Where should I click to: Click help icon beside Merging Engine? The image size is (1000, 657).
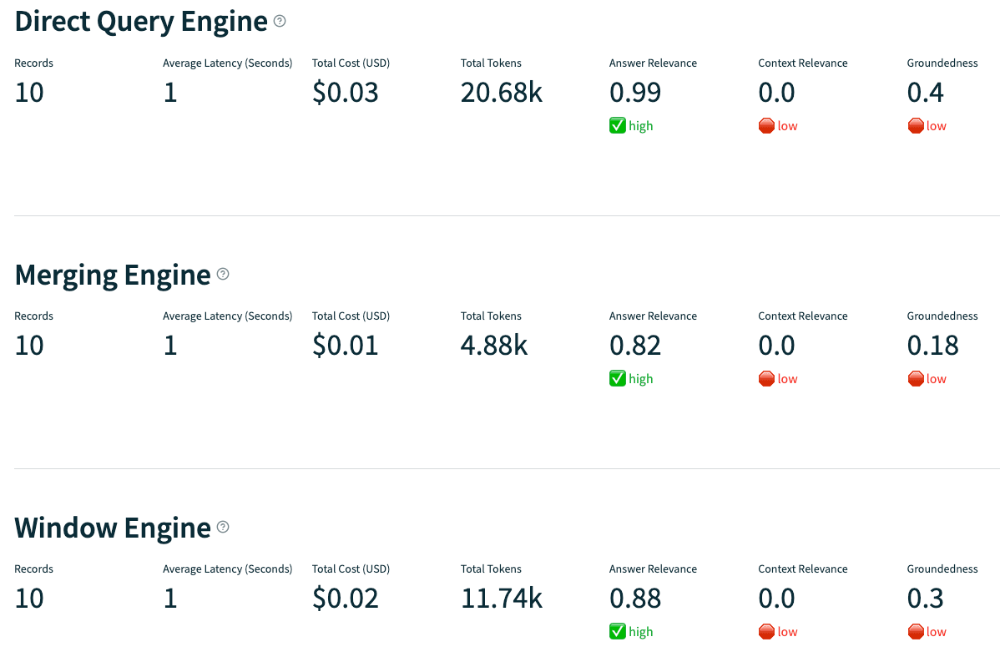pos(223,274)
